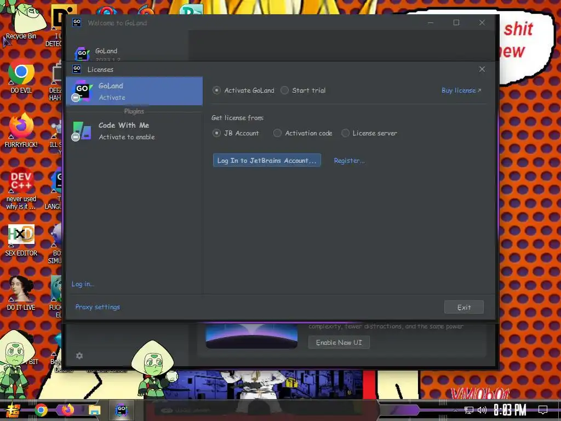The width and height of the screenshot is (561, 421).
Task: Open the notification center icon
Action: pos(543,410)
